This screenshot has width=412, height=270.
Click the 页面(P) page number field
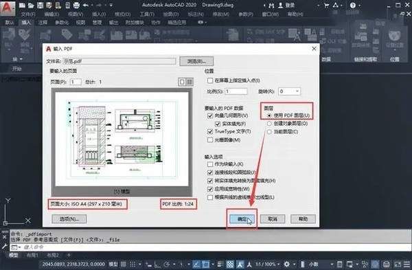pyautogui.click(x=76, y=82)
